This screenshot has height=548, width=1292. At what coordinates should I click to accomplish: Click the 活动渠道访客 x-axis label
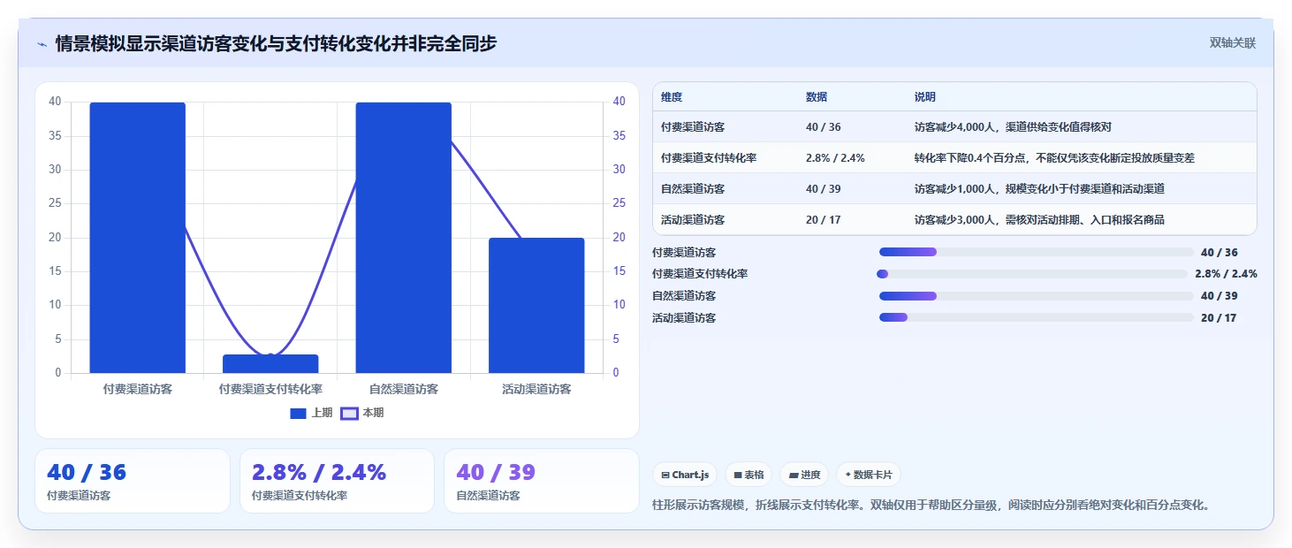click(536, 389)
